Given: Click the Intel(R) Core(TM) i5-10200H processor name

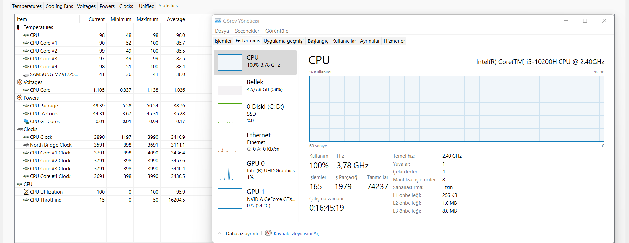Looking at the screenshot, I should pos(540,62).
